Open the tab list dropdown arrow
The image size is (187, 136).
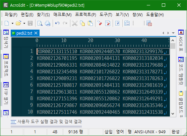tap(173, 33)
